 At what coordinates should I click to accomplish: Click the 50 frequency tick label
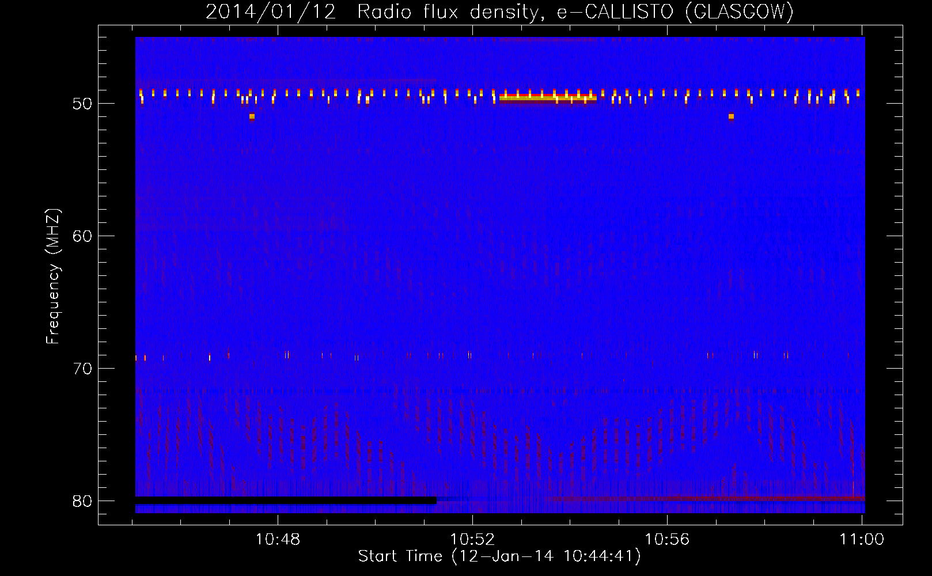[x=82, y=104]
